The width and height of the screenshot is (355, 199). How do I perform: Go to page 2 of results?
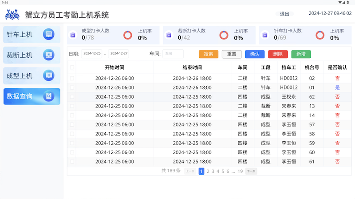[208, 171]
